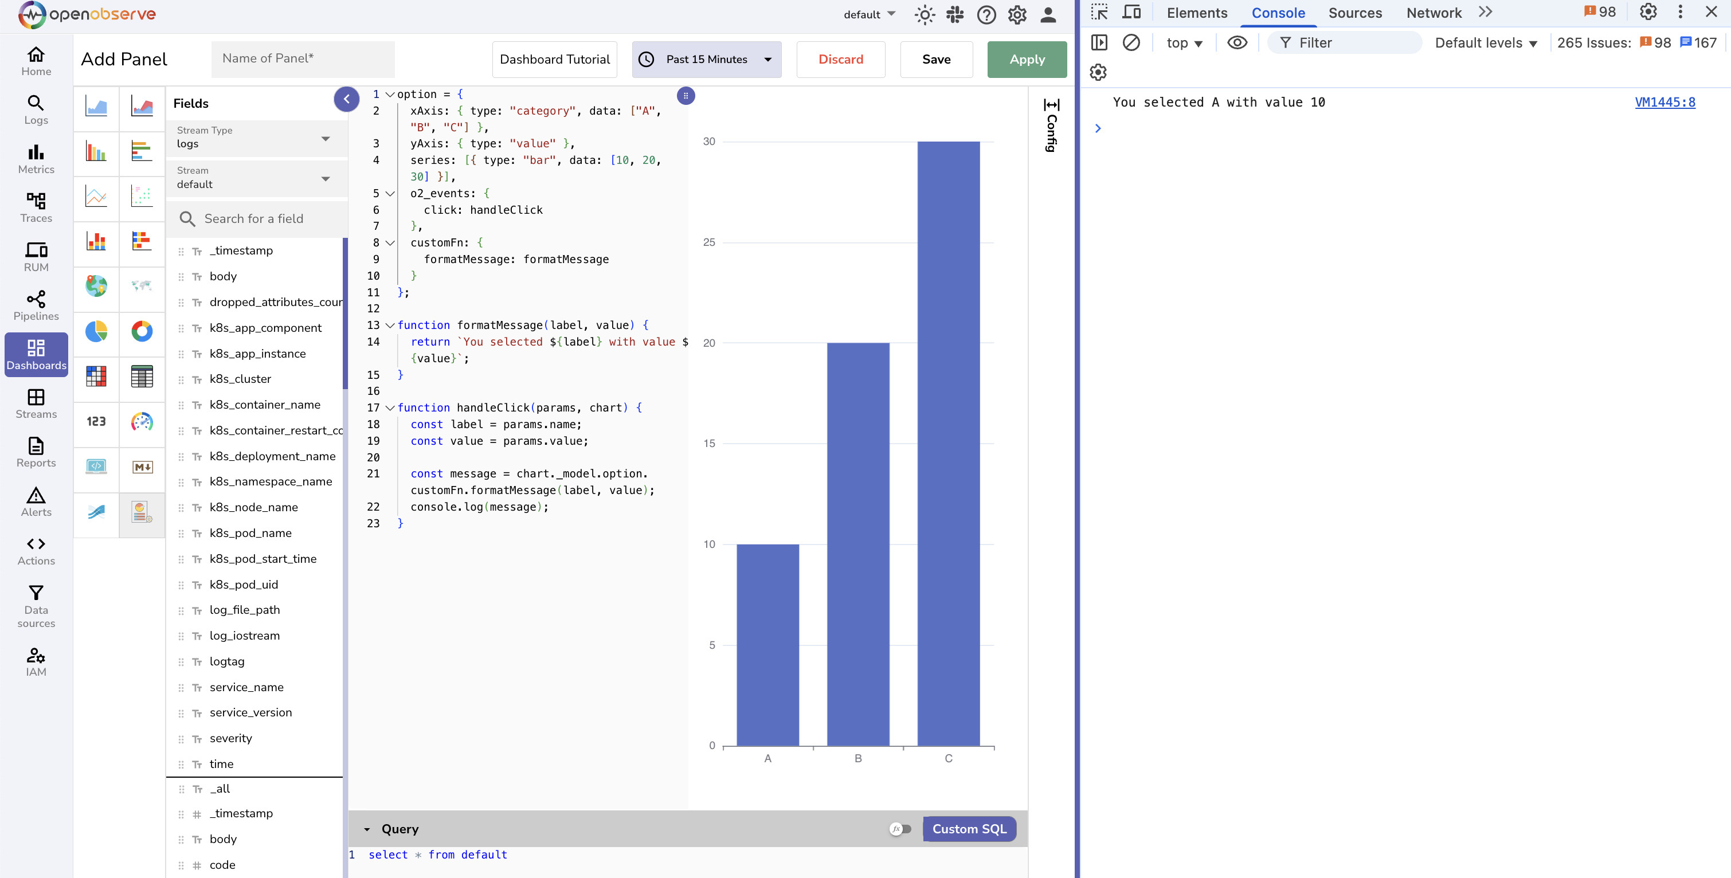
Task: Open device toolbar in DevTools
Action: (x=1132, y=12)
